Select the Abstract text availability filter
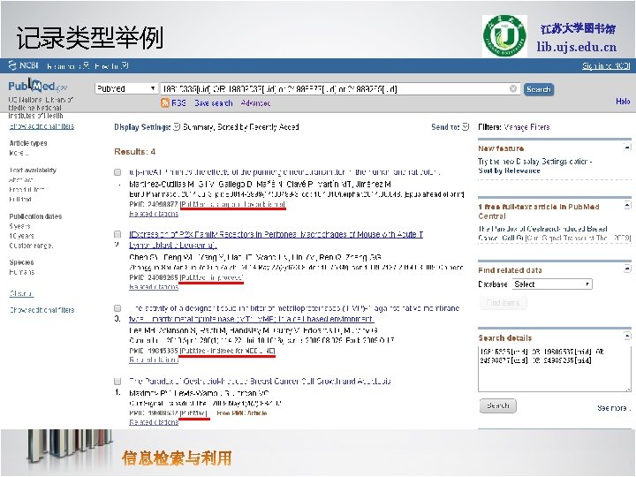 [20, 179]
